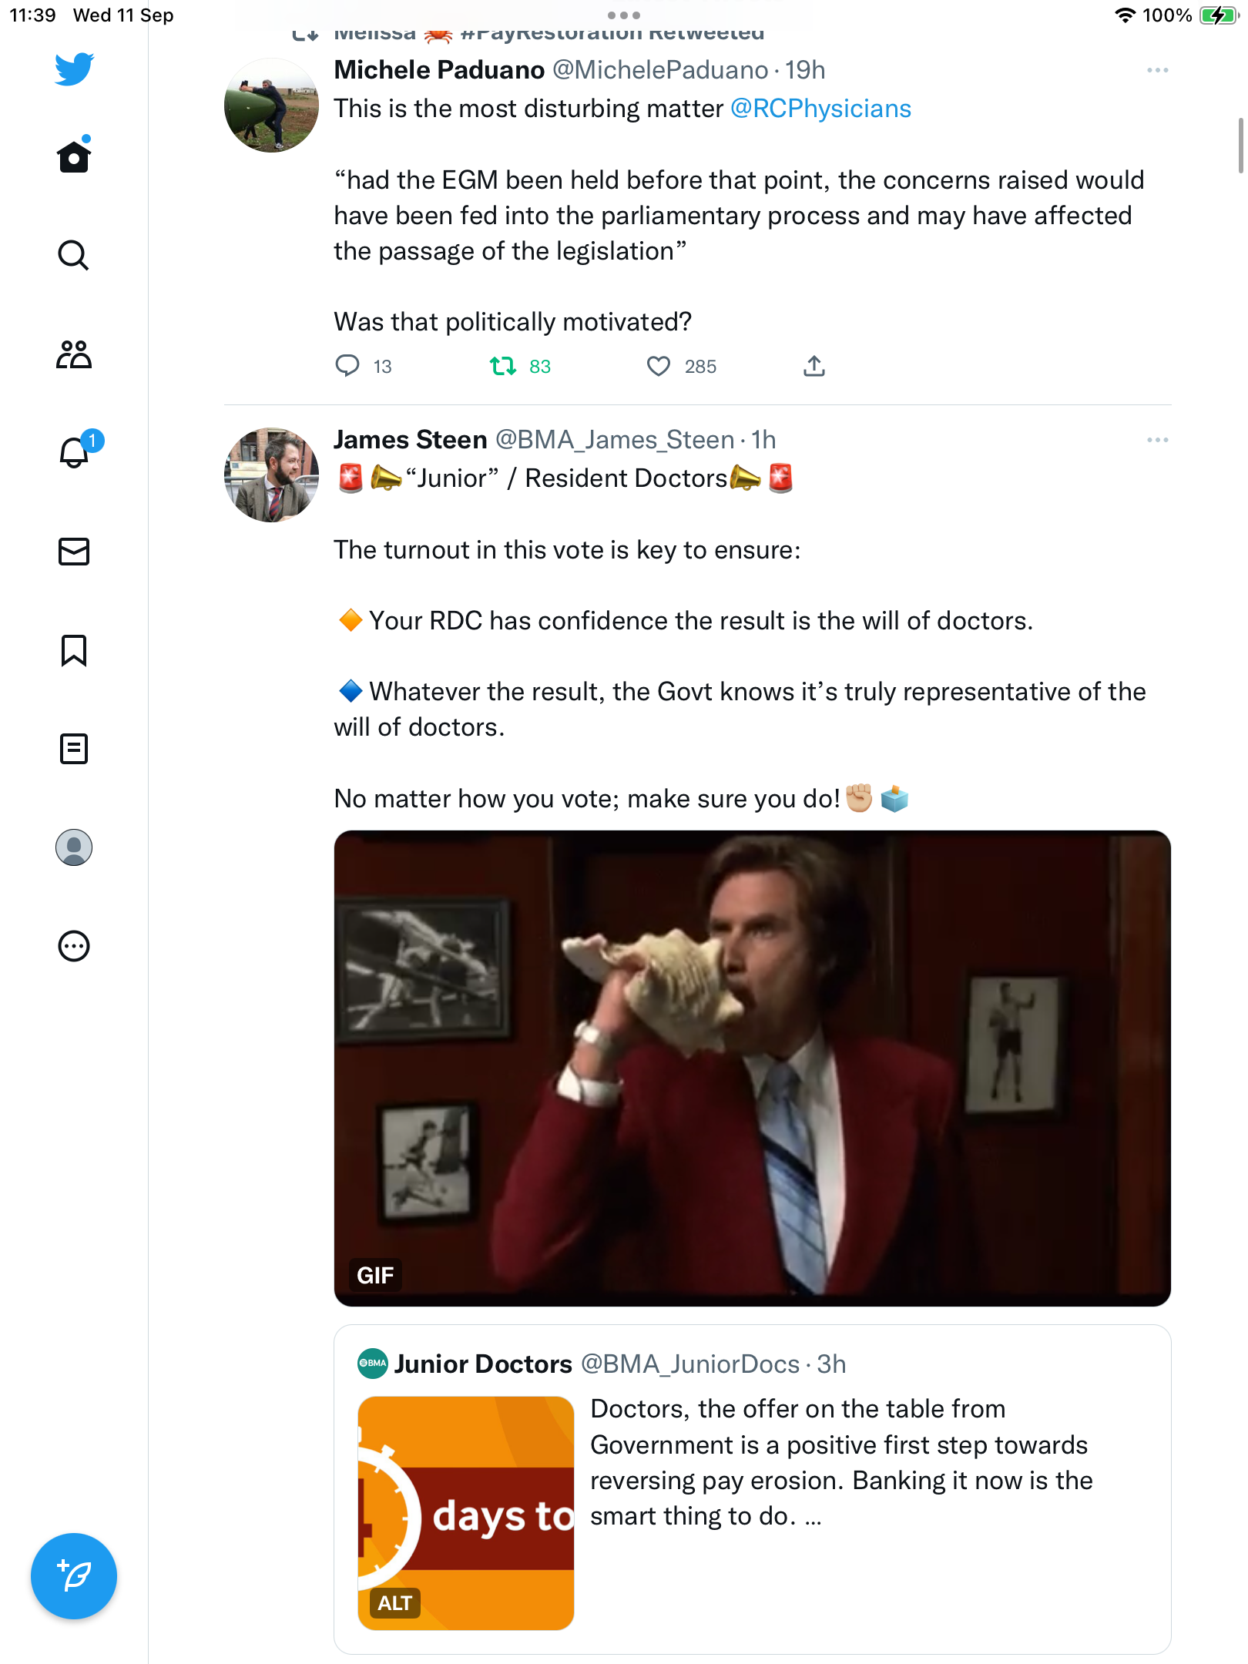Open options menu for James Steen's tweet

tap(1157, 440)
